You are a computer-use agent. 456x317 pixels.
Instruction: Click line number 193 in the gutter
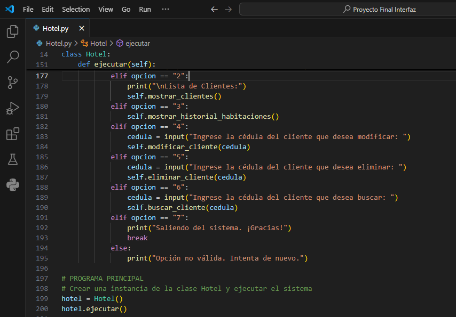[42, 238]
